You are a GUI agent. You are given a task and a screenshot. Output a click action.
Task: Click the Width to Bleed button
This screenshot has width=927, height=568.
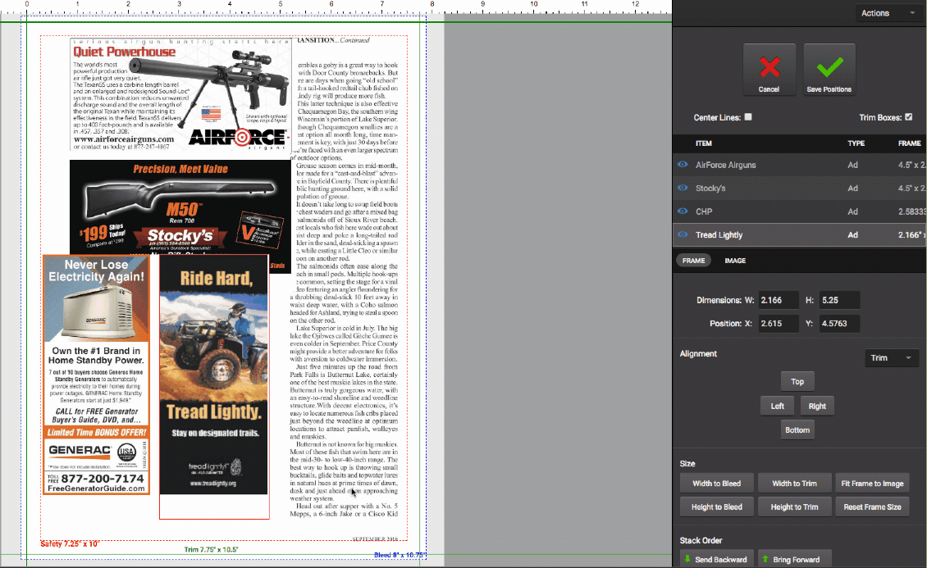717,484
